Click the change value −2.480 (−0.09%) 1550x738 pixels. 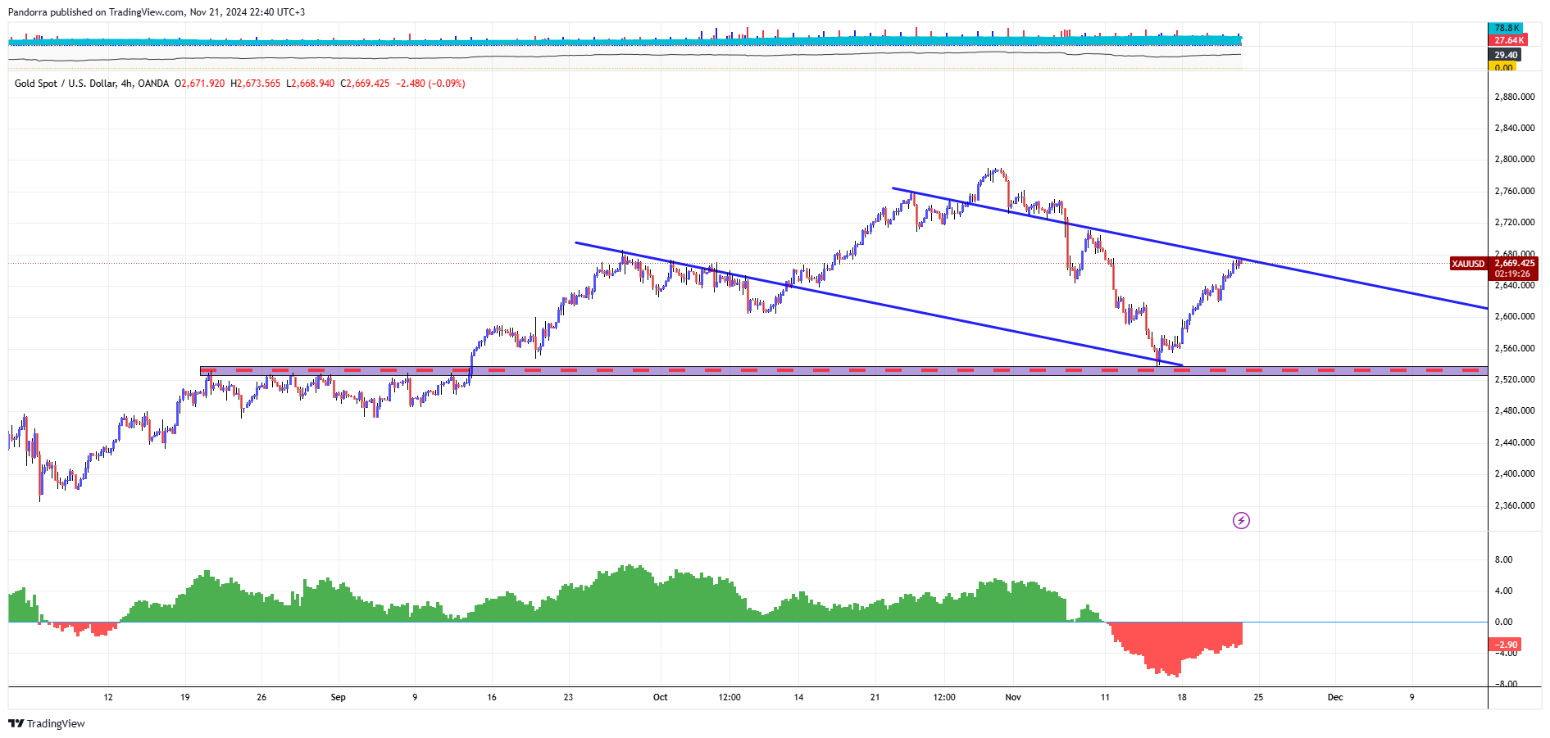pyautogui.click(x=430, y=84)
